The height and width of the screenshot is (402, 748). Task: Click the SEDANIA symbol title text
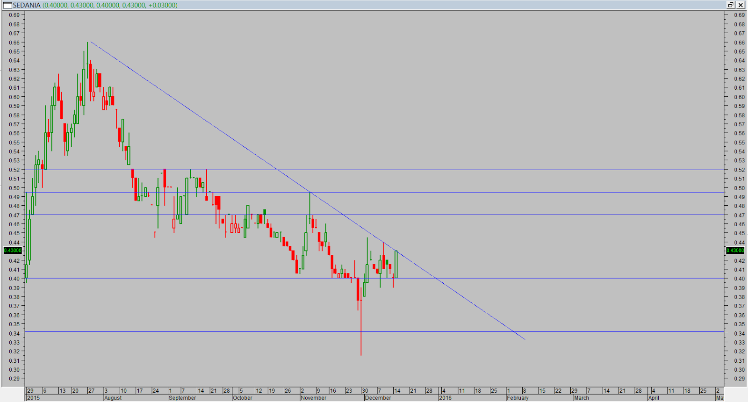27,5
